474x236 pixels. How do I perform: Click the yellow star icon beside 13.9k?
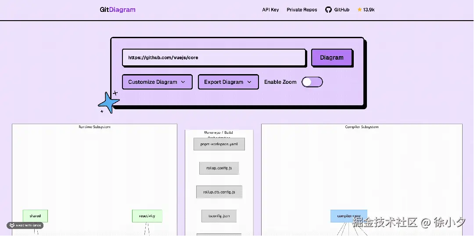[359, 10]
